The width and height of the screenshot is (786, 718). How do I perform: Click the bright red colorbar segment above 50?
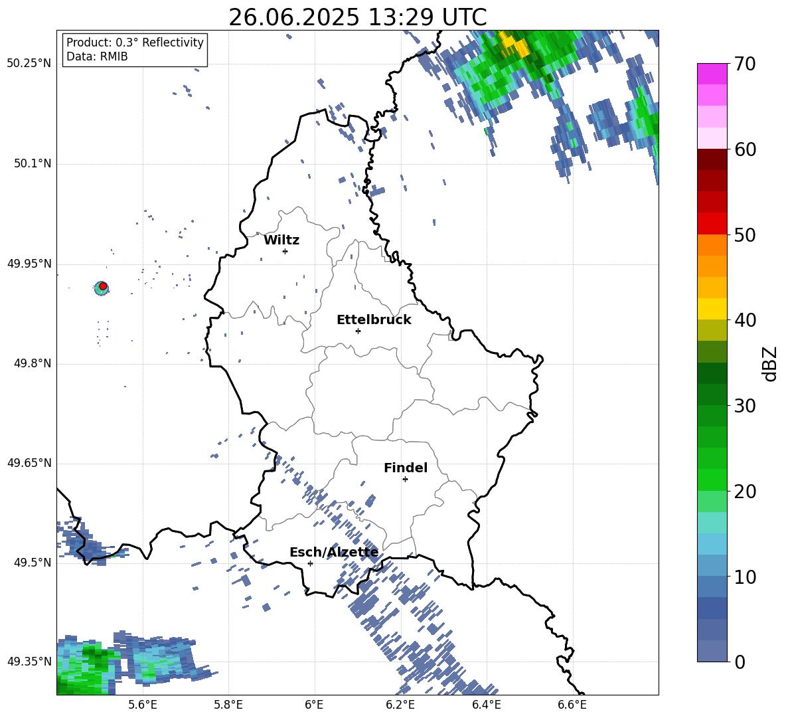pos(712,224)
